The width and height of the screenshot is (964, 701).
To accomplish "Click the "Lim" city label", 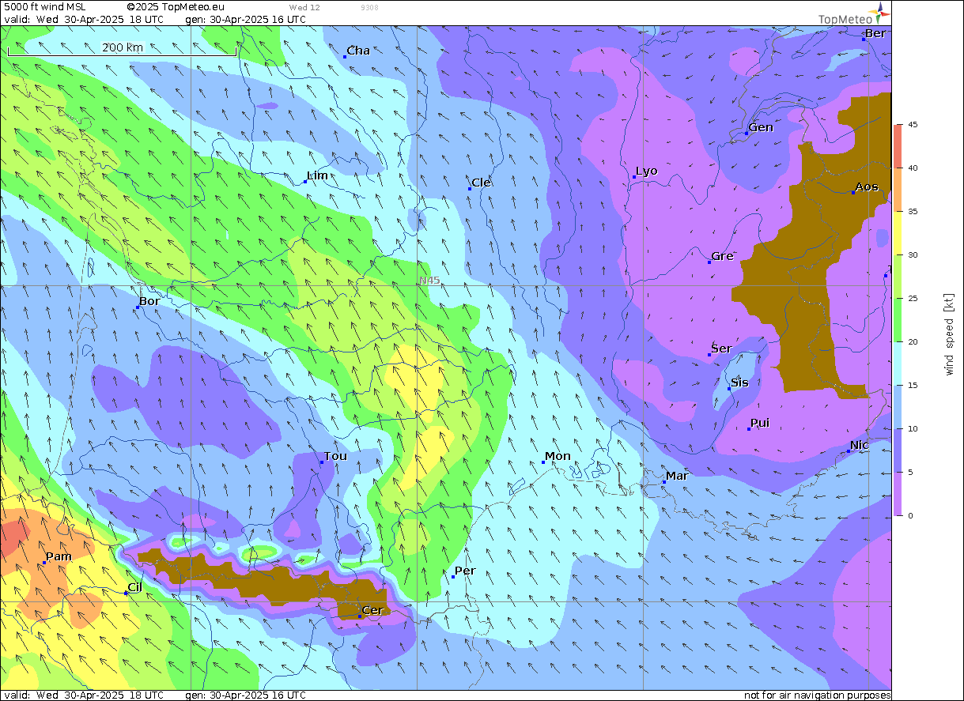I will (x=317, y=175).
